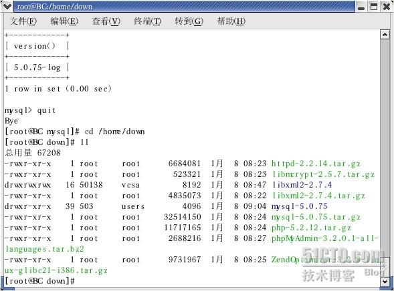This screenshot has width=394, height=291.
Task: Click the httpd-2.2.14.tar.gz file name
Action: (316, 164)
